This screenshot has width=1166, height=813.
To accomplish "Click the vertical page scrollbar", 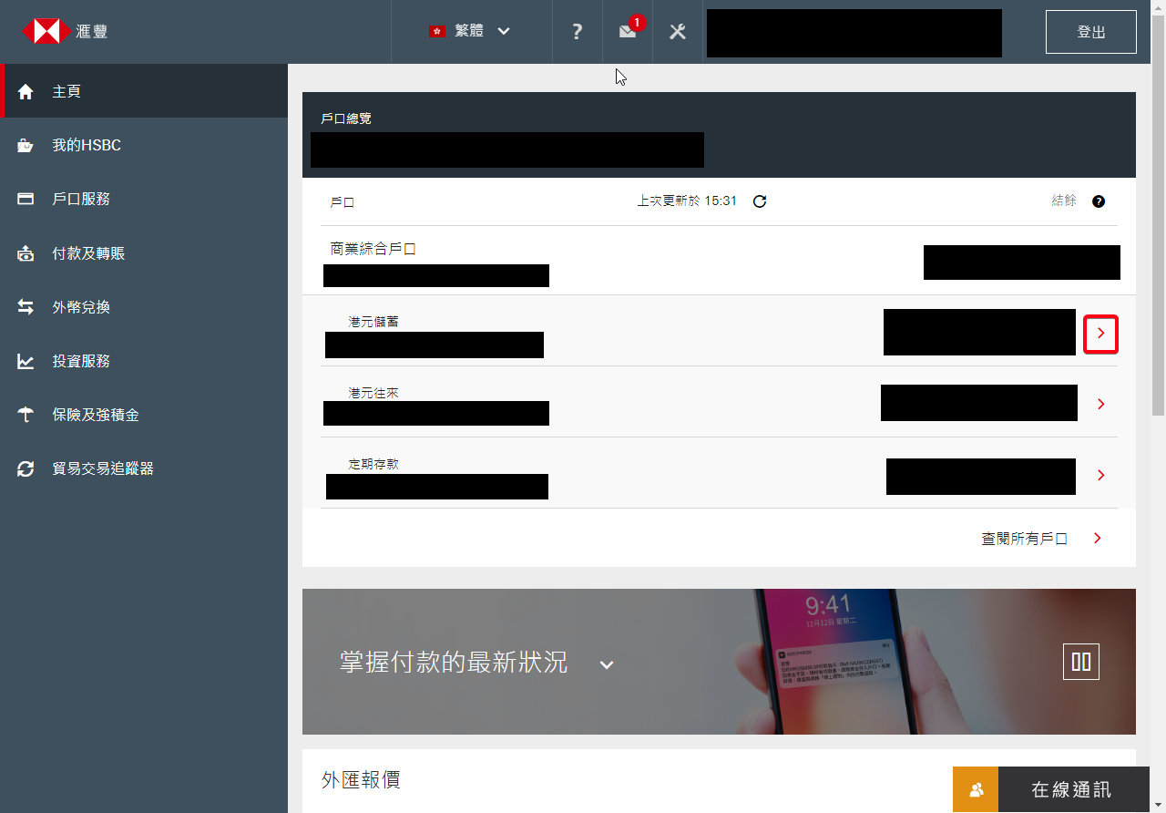I will click(x=1158, y=228).
